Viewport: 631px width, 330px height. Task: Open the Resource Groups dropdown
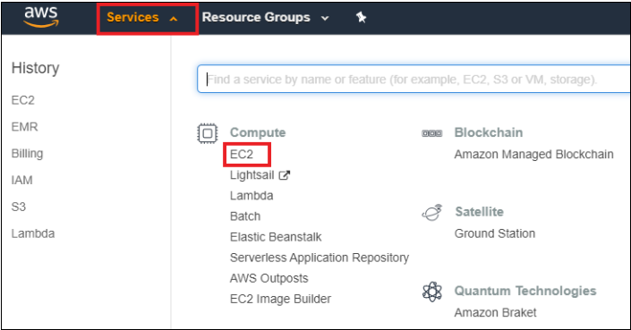[x=266, y=18]
